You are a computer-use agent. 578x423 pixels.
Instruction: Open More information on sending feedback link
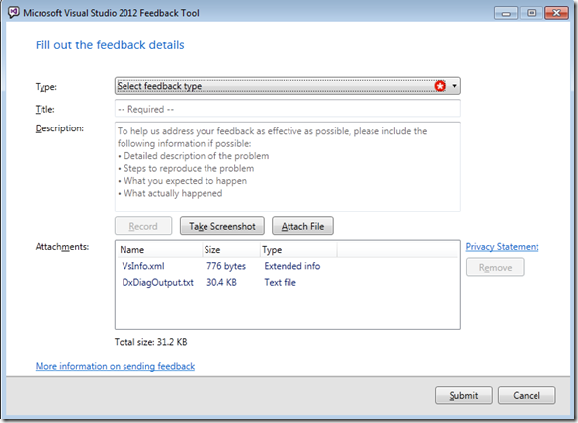(115, 366)
